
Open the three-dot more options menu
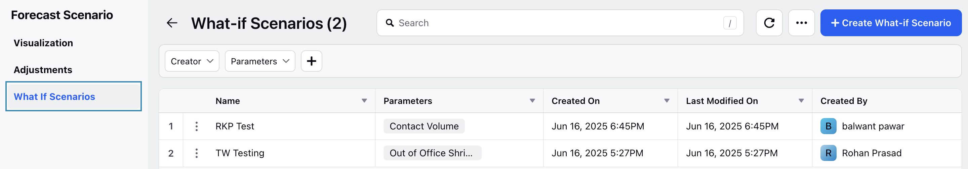[801, 23]
